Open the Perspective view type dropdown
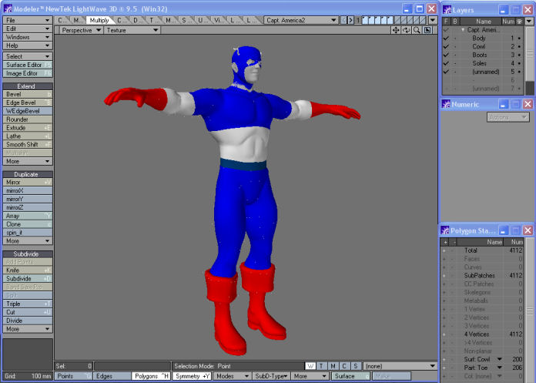 point(81,30)
